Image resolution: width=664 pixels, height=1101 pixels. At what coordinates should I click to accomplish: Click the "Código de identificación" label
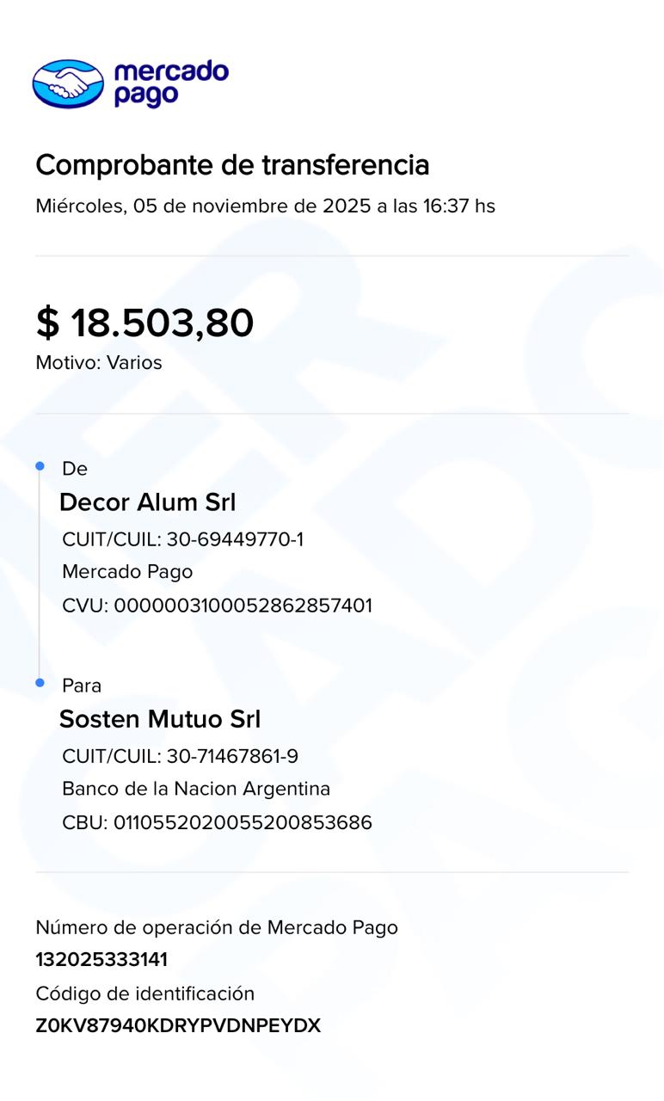[144, 993]
